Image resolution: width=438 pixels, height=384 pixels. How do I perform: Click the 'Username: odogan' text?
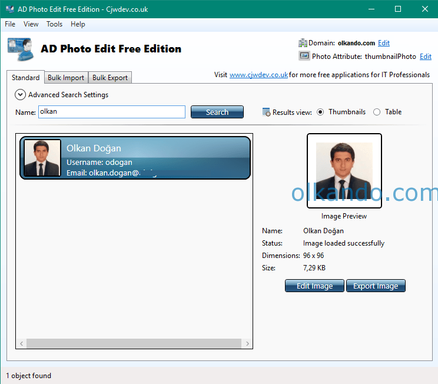pyautogui.click(x=99, y=163)
